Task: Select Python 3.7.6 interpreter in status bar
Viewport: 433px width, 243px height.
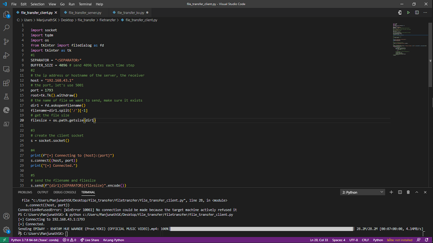Action: pos(34,240)
